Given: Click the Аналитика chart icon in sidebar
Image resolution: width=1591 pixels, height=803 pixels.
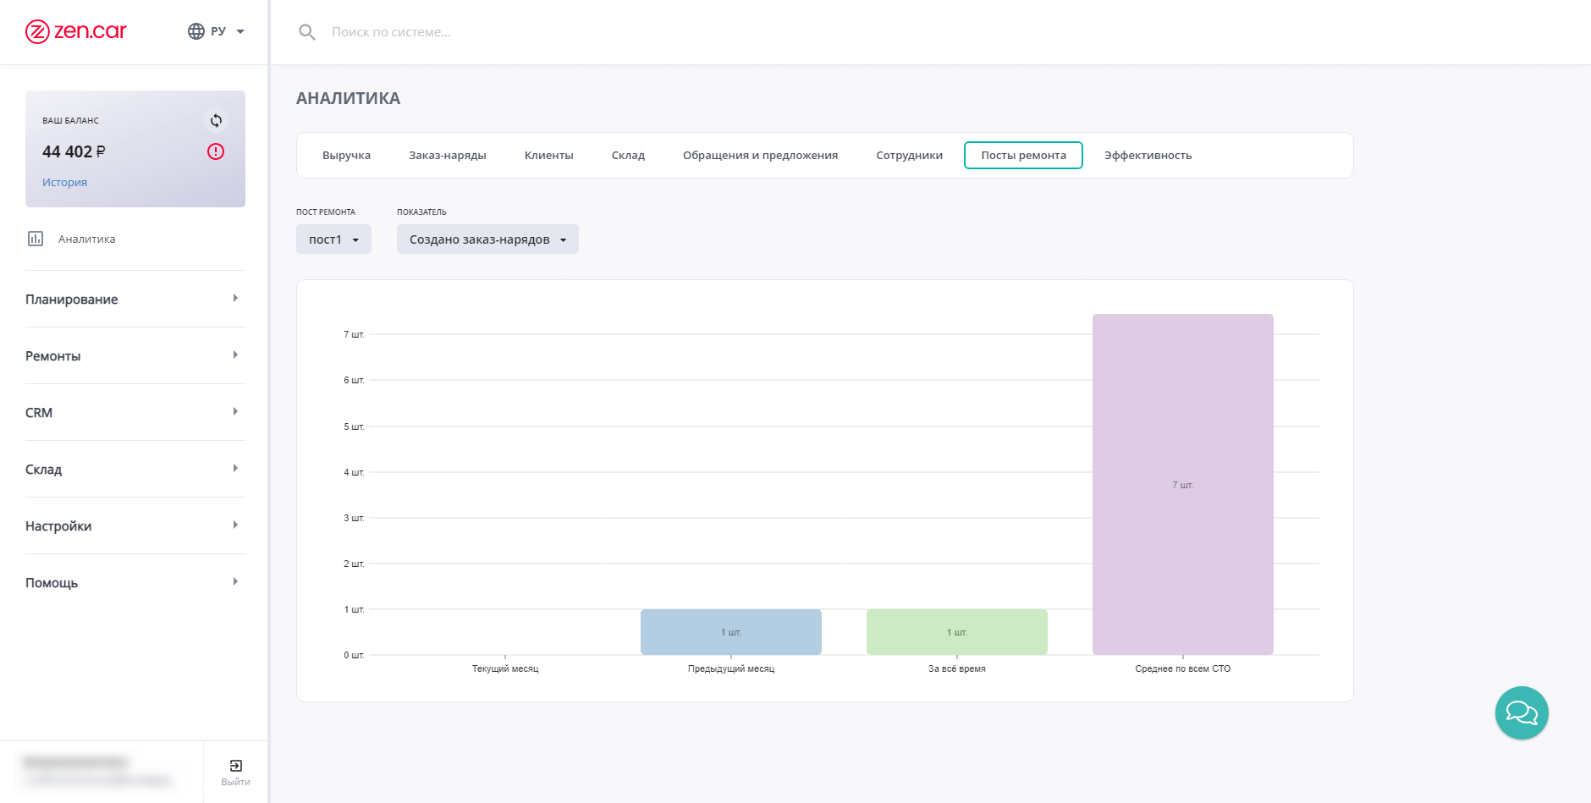Looking at the screenshot, I should [x=36, y=239].
